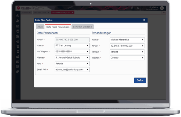The width and height of the screenshot is (181, 117).
Task: Select the Data Pajak Perusahaan tab
Action: point(58,27)
